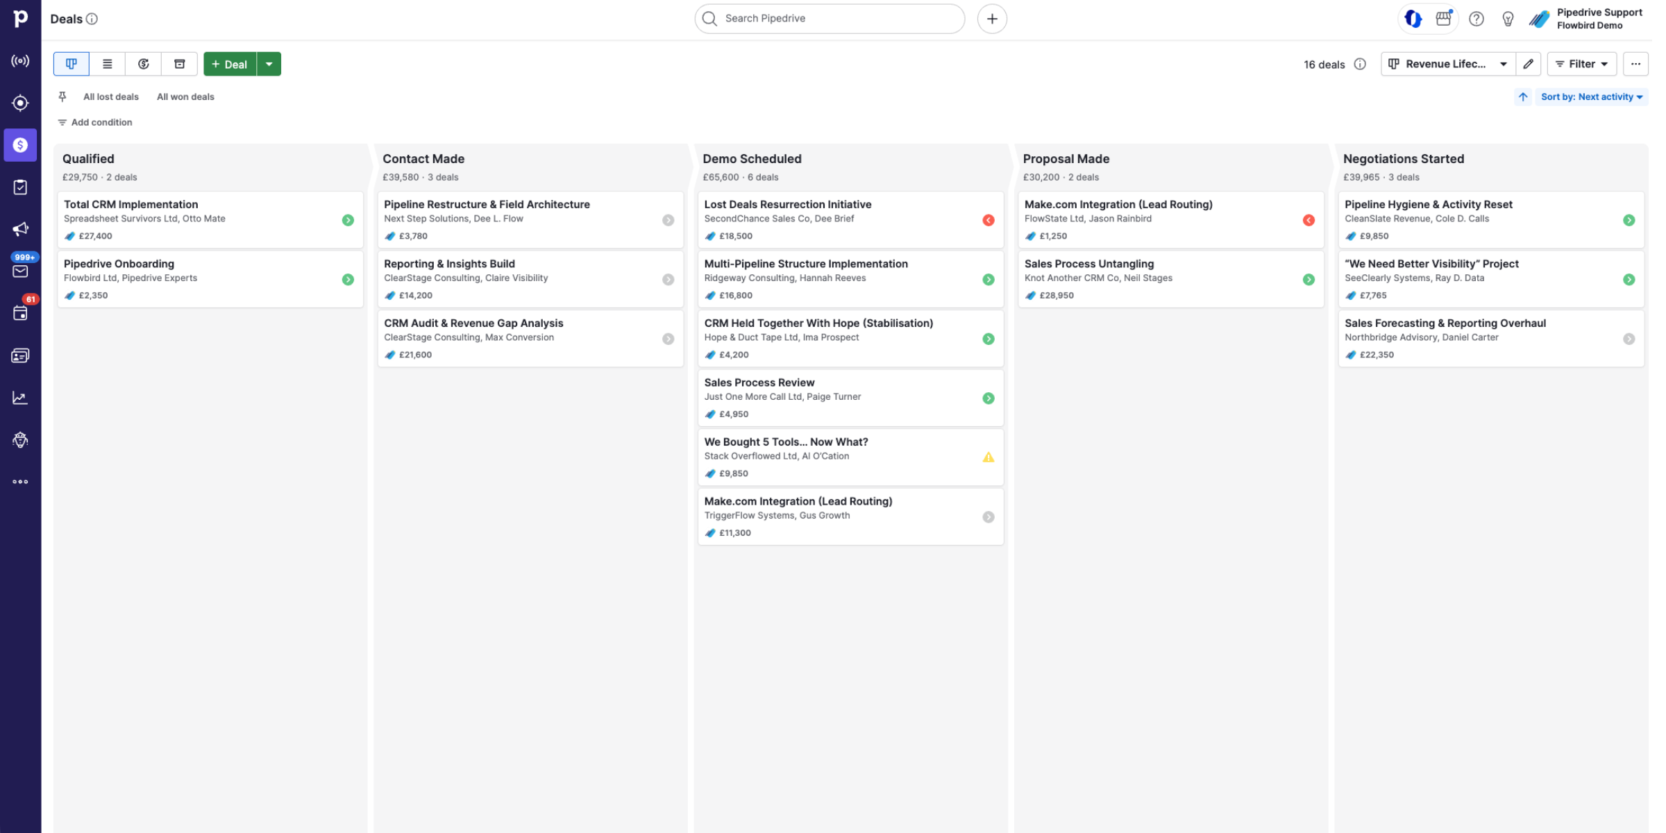This screenshot has height=833, width=1666.
Task: Open the Campaigns section in the sidebar
Action: click(20, 228)
